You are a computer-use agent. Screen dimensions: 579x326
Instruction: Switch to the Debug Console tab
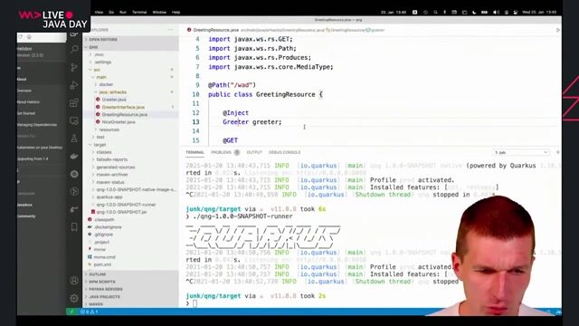point(284,152)
